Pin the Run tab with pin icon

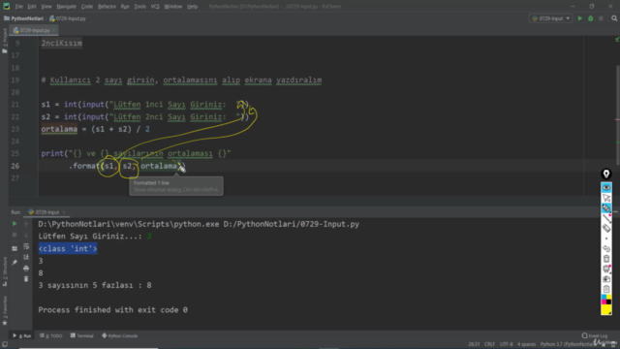click(x=15, y=262)
